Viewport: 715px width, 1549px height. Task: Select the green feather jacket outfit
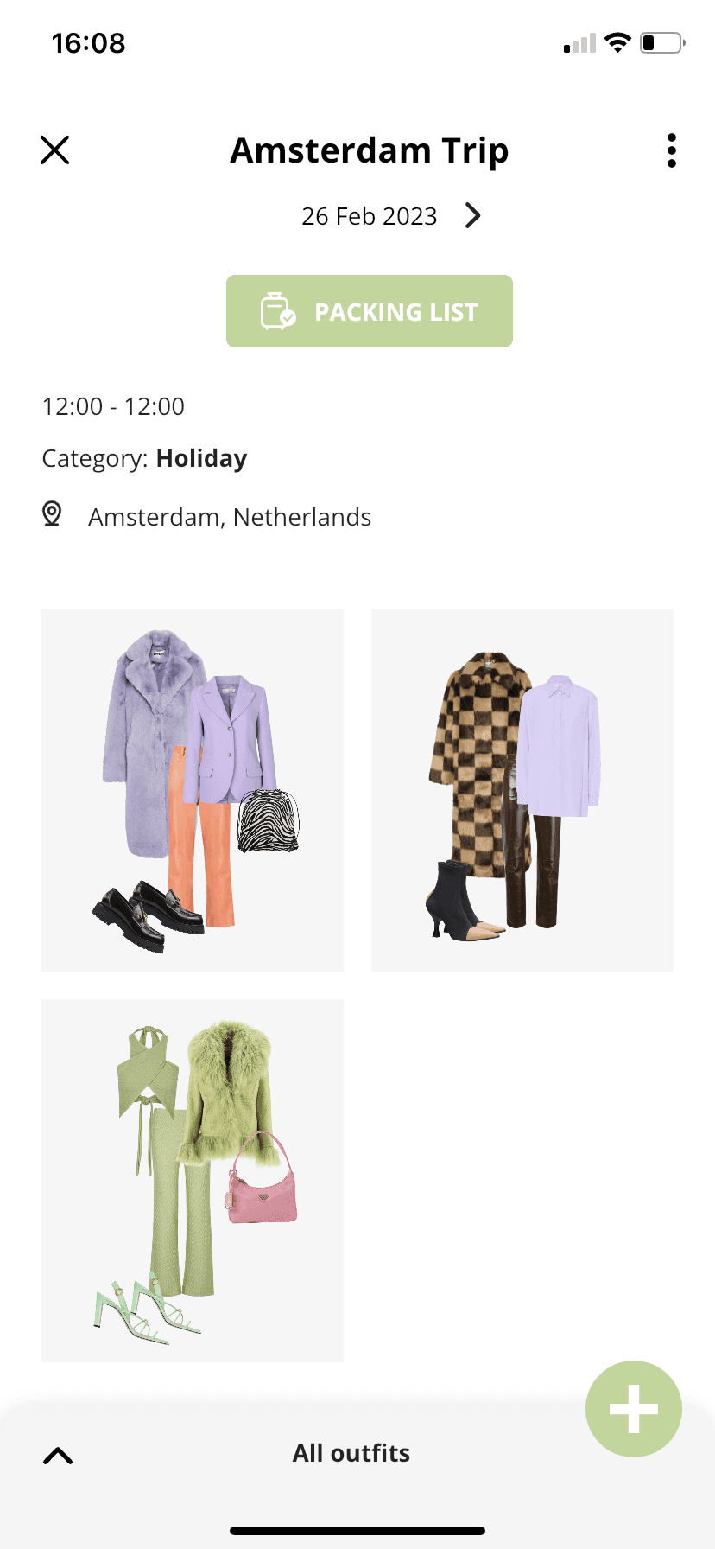point(193,1181)
